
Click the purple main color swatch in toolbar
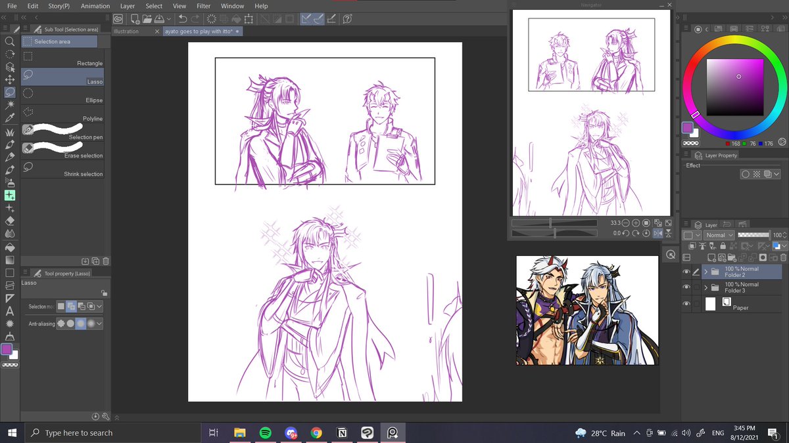click(7, 349)
